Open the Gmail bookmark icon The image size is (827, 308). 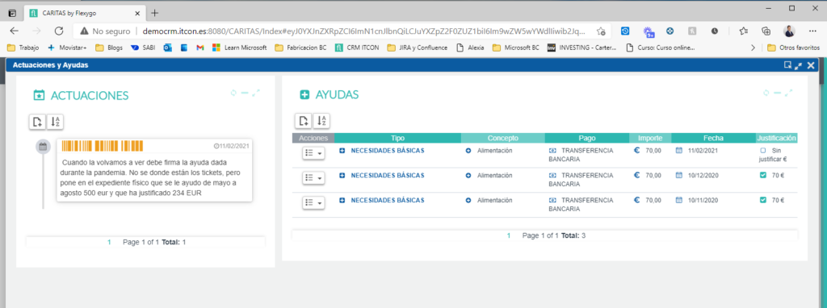pos(200,48)
